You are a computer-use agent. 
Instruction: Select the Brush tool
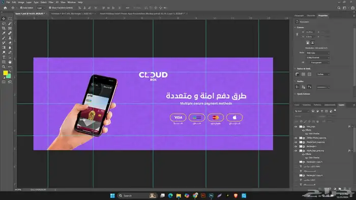pyautogui.click(x=4, y=38)
